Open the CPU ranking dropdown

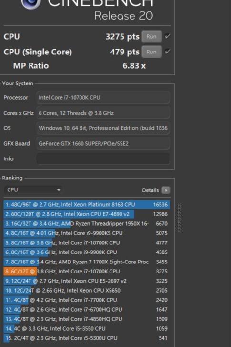[33, 190]
